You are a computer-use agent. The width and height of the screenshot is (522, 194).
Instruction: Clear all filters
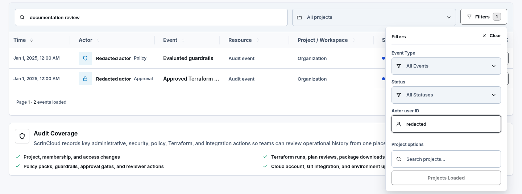click(491, 36)
